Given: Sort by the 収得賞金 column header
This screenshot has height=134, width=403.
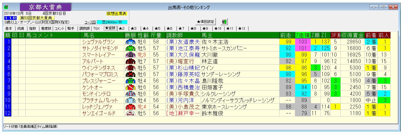Looking at the screenshot, I should [353, 35].
